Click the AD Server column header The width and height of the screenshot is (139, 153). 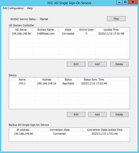[x=21, y=30]
